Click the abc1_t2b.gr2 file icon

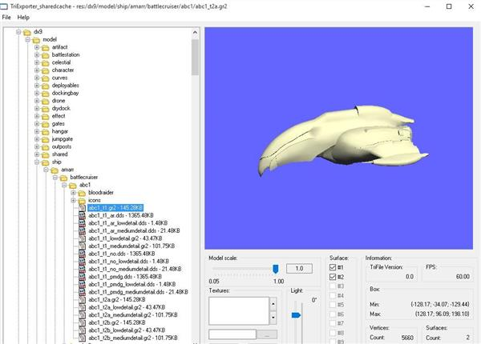click(82, 322)
